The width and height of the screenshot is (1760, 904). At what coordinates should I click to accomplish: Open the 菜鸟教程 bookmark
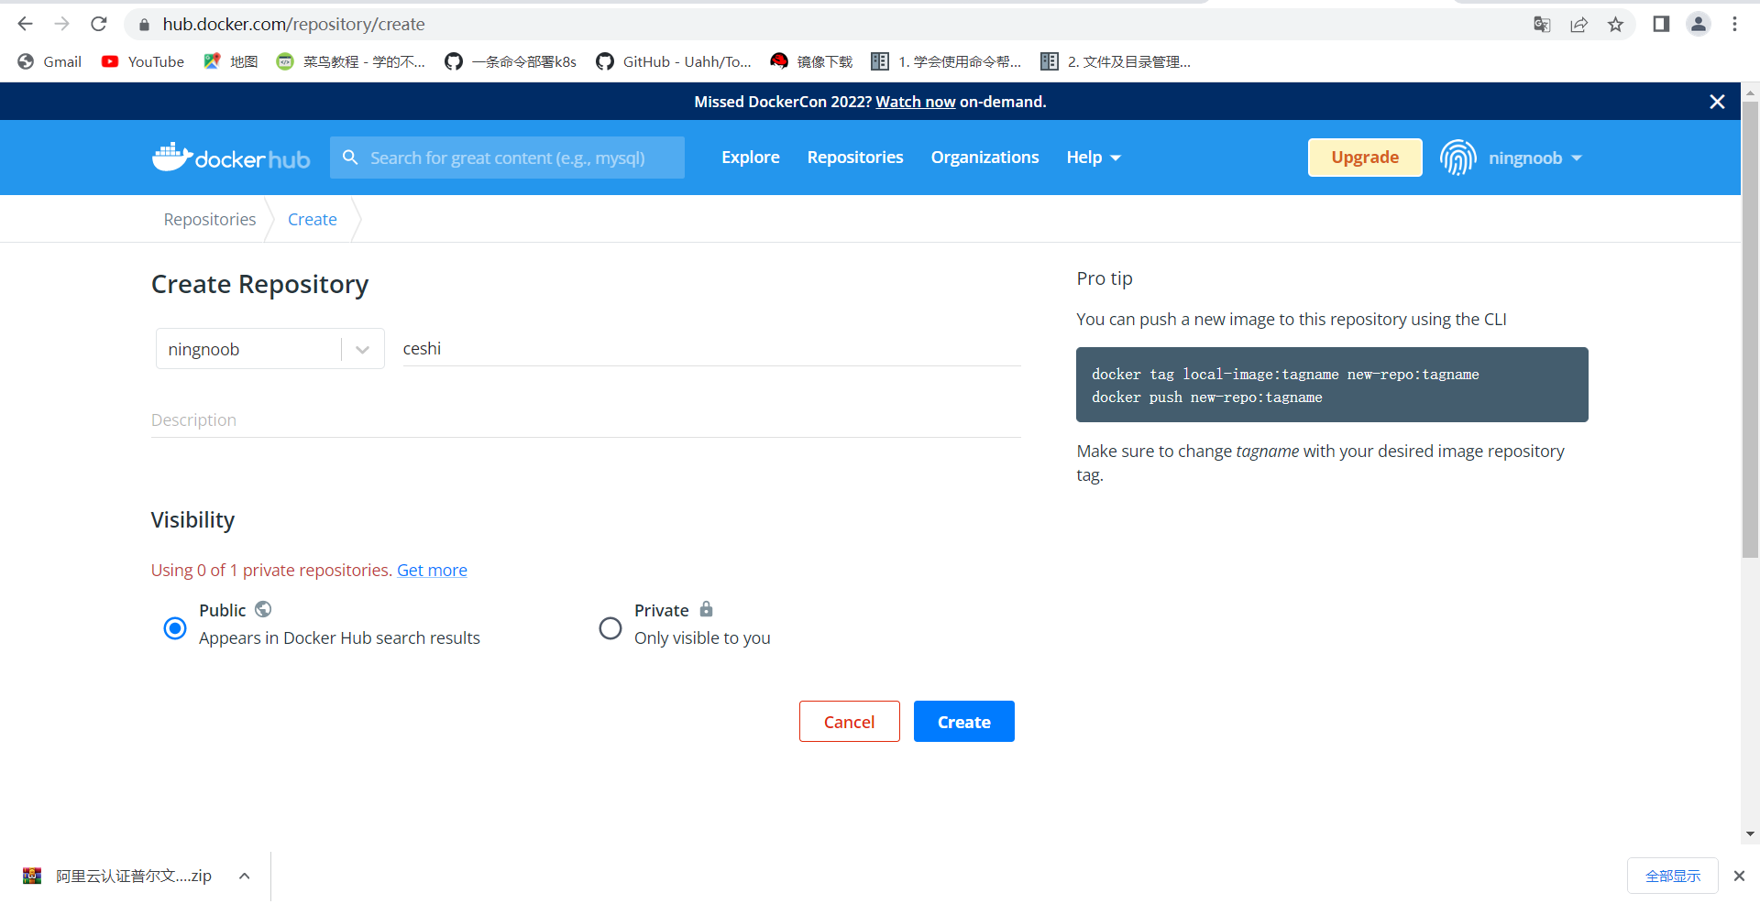coord(351,61)
